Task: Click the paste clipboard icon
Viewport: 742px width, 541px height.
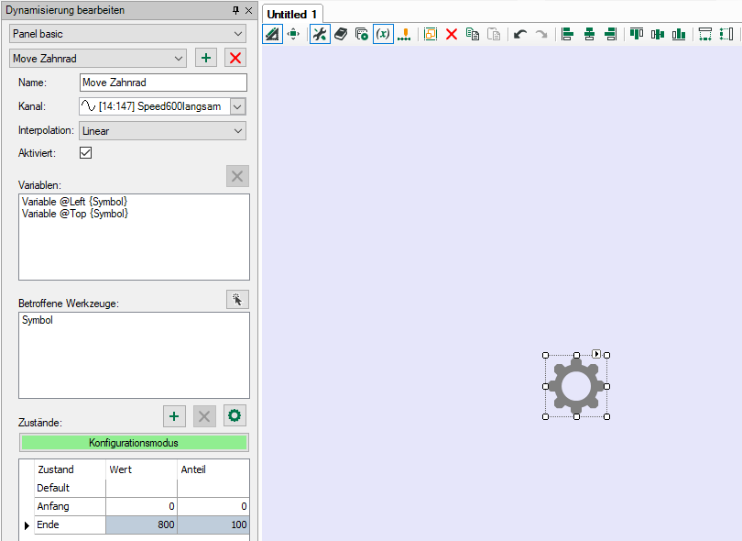Action: 494,34
